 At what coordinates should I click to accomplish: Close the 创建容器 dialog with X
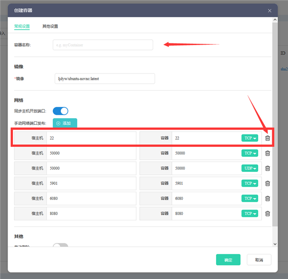point(269,11)
